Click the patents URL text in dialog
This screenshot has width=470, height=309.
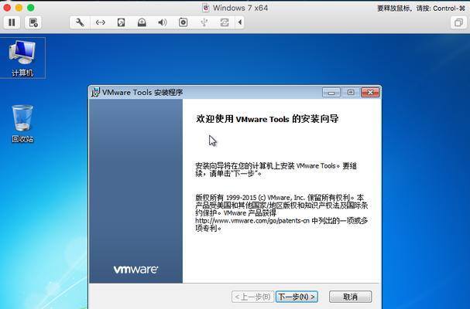(252, 221)
